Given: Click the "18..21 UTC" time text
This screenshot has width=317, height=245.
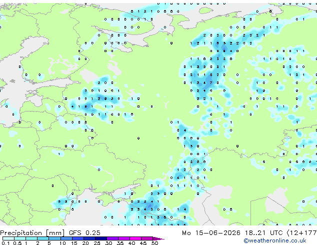Looking at the screenshot, I should click(x=263, y=233).
